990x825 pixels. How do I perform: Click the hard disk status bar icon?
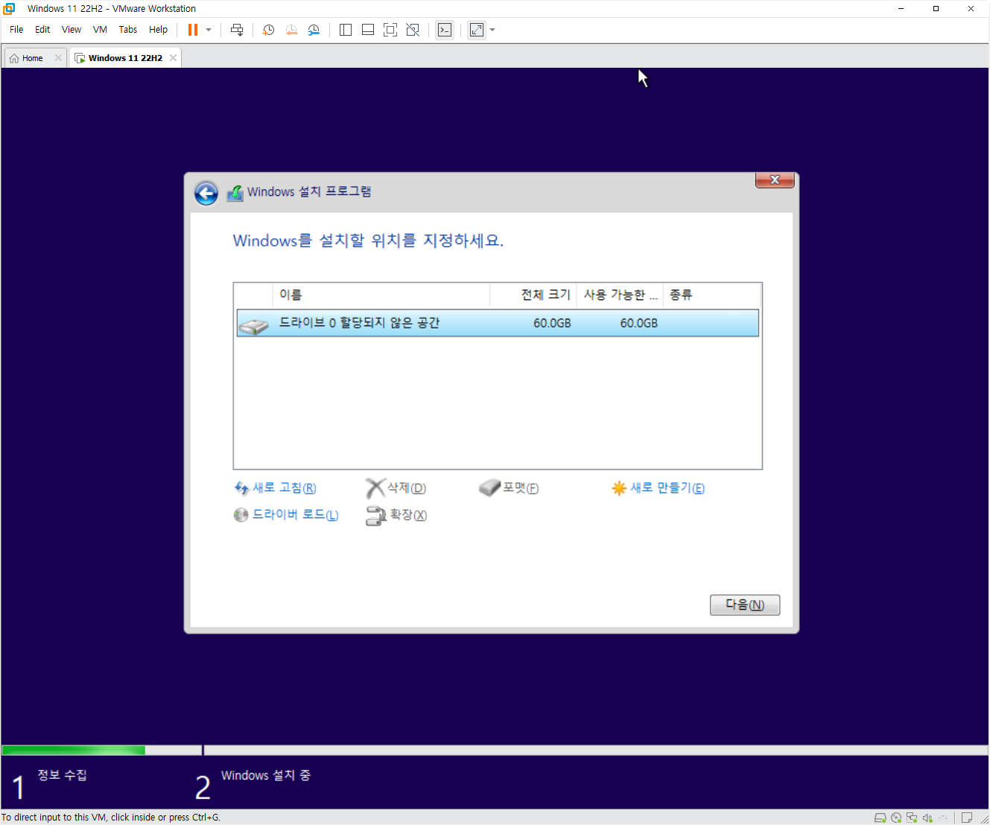click(880, 818)
